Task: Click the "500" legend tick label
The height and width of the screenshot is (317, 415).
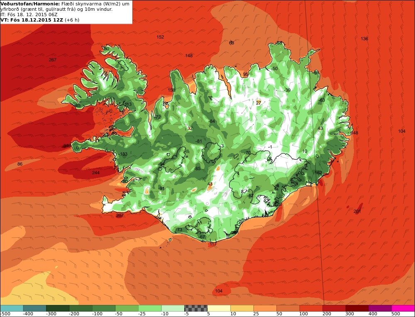Action: point(396,314)
